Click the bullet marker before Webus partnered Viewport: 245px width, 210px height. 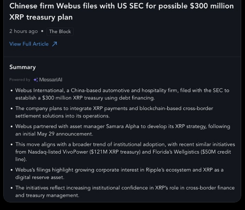(11, 126)
